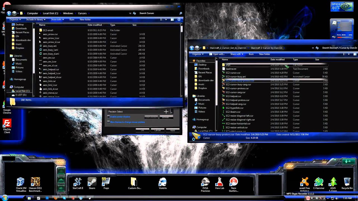
Task: Open the Fraps desktop shortcut
Action: (x=106, y=183)
